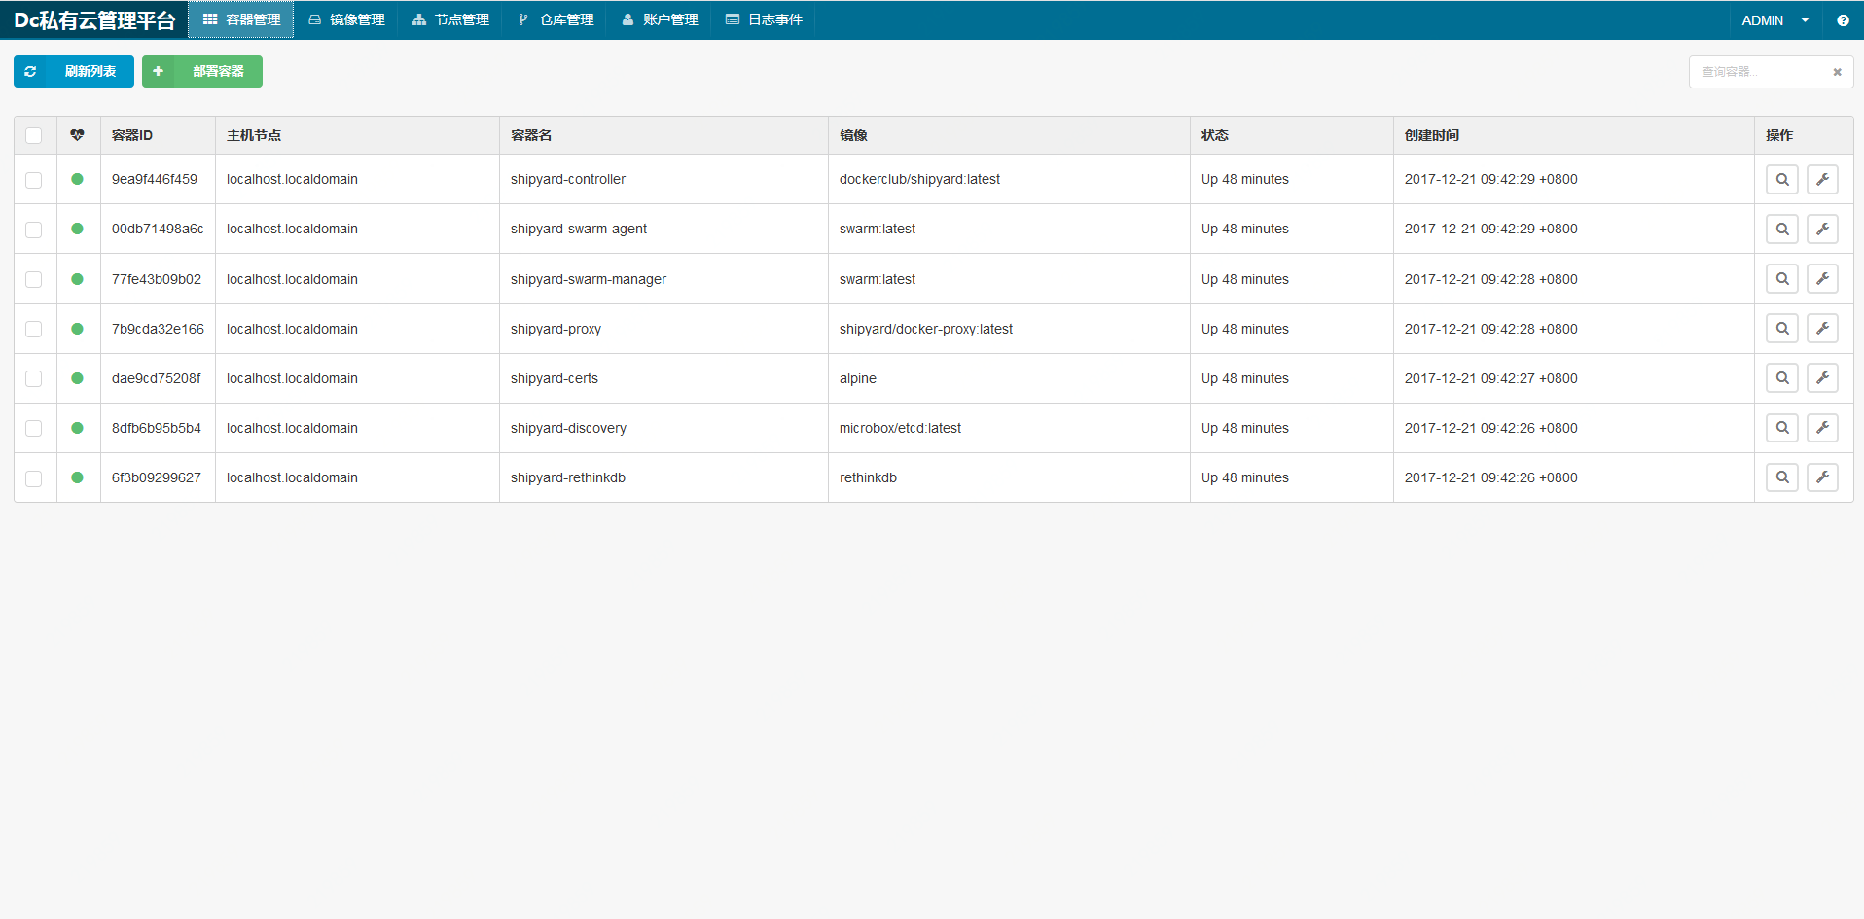Open the 仓库管理 tab

556,19
